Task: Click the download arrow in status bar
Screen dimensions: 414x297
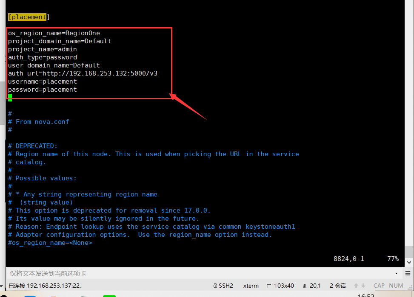Action: point(363,286)
